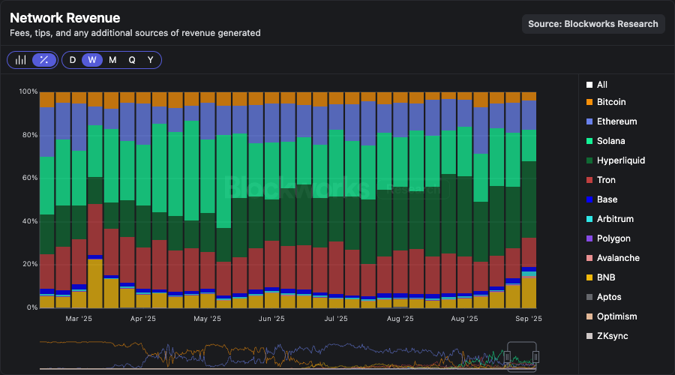Screen dimensions: 675x375
Task: Click the Aptos legend square icon
Action: pos(590,297)
